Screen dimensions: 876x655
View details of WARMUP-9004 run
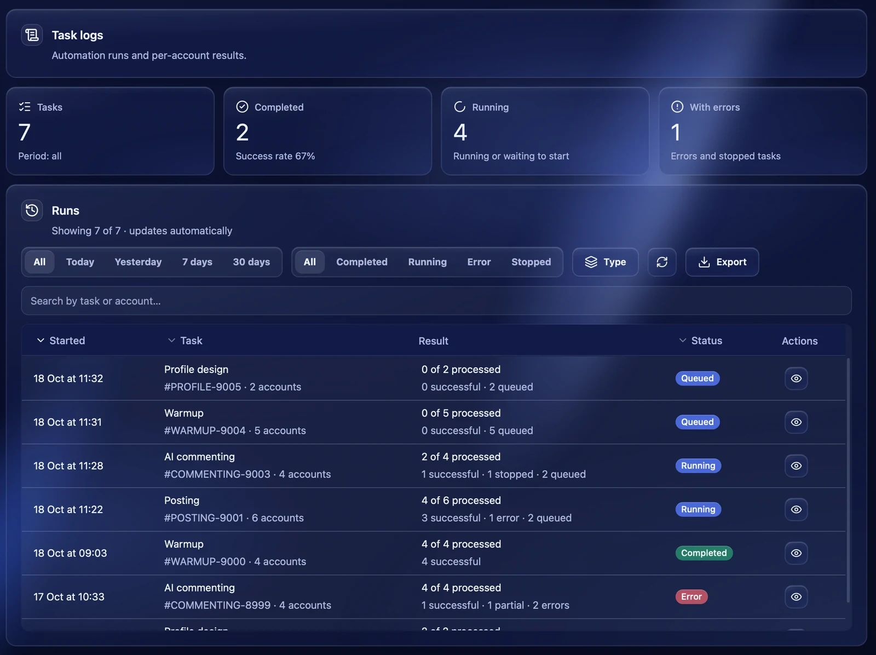796,422
